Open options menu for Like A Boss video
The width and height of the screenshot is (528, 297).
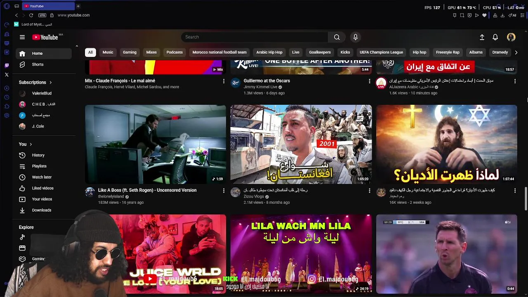pos(224,191)
